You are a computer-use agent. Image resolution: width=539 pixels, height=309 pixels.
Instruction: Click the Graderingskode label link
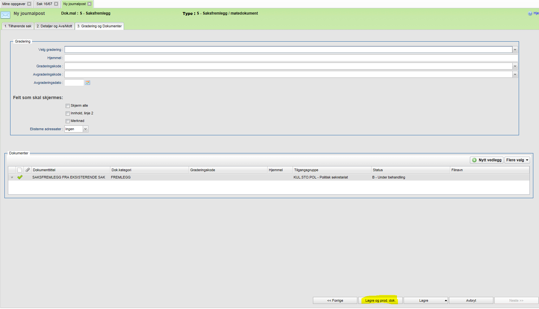pyautogui.click(x=49, y=66)
